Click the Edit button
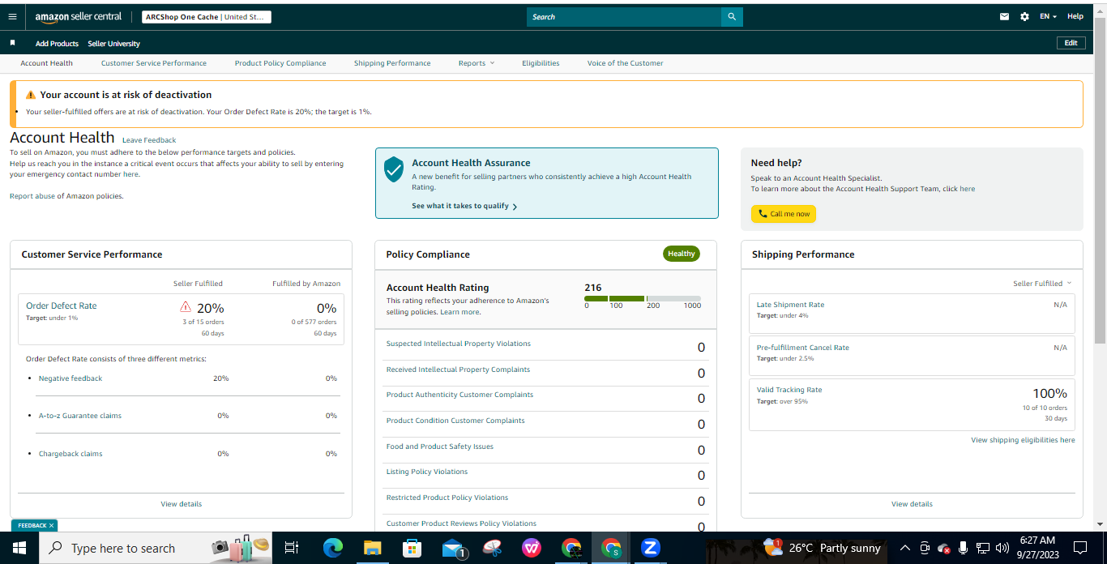The height and width of the screenshot is (564, 1107). pyautogui.click(x=1071, y=43)
